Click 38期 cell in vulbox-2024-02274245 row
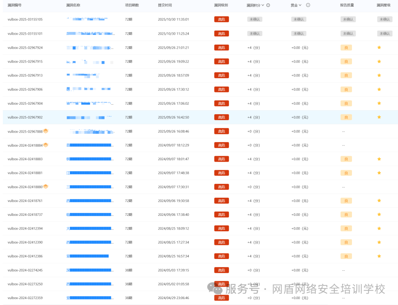This screenshot has width=398, height=305. 129,270
